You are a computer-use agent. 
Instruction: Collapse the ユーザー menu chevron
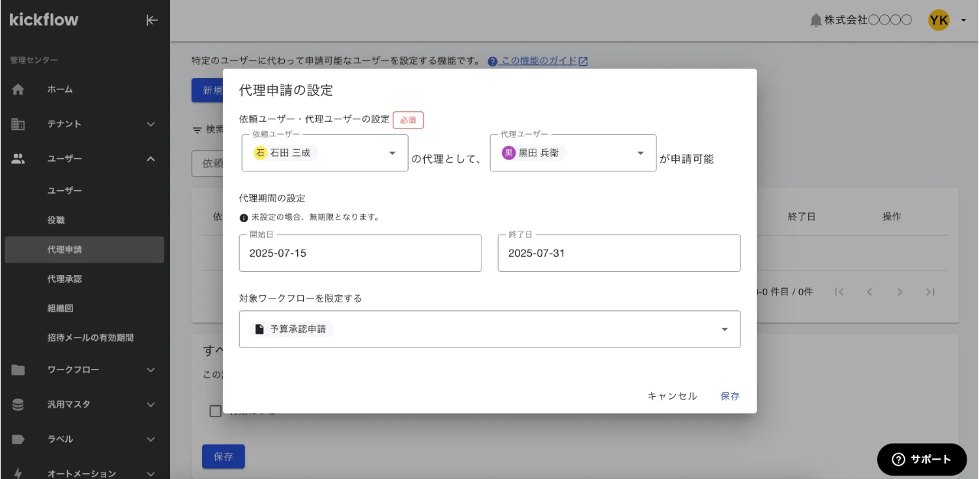[151, 158]
